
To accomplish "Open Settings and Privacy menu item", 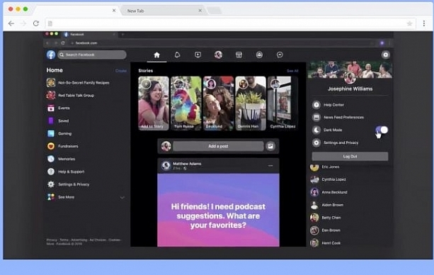I will 341,142.
